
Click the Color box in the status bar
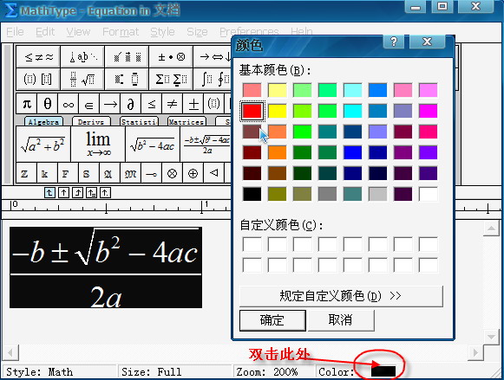point(383,371)
